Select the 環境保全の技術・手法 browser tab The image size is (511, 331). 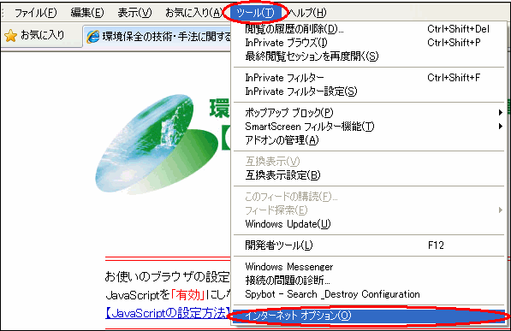pyautogui.click(x=157, y=37)
